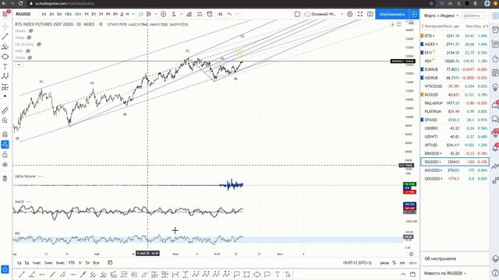Viewport: 499px width, 280px height.
Task: Open the go-to-date calendar icon
Action: click(110, 263)
